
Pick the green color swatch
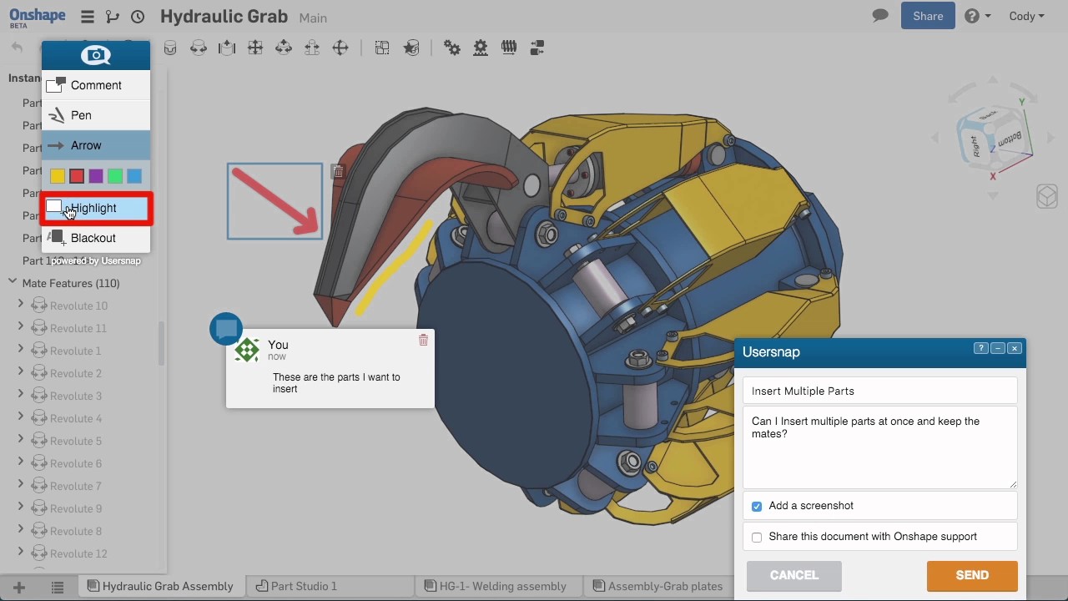[x=115, y=176]
